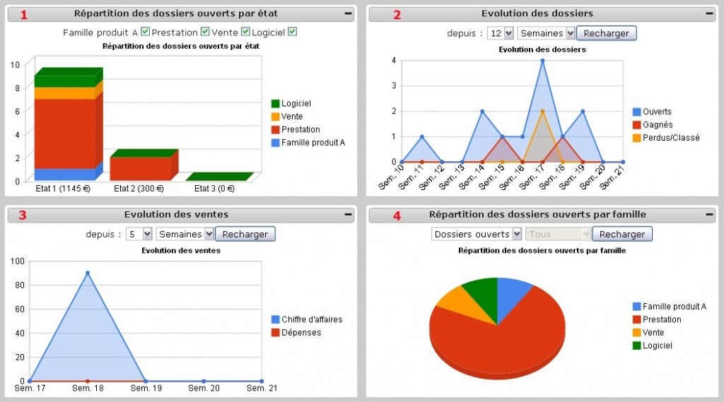Collapse the 'Evolution des ventes' panel
724x402 pixels.
click(x=348, y=214)
